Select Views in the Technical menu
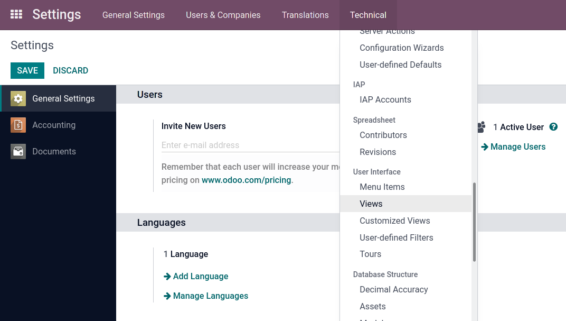Viewport: 566px width, 321px height. point(371,204)
